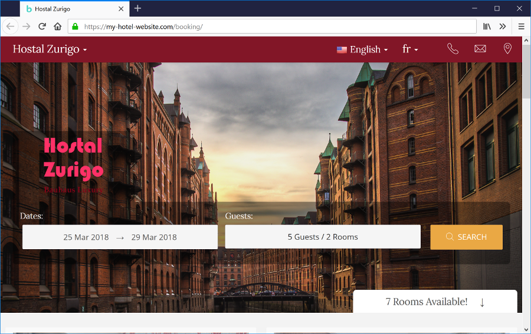The image size is (531, 334).
Task: Open the English language dropdown
Action: coord(362,49)
